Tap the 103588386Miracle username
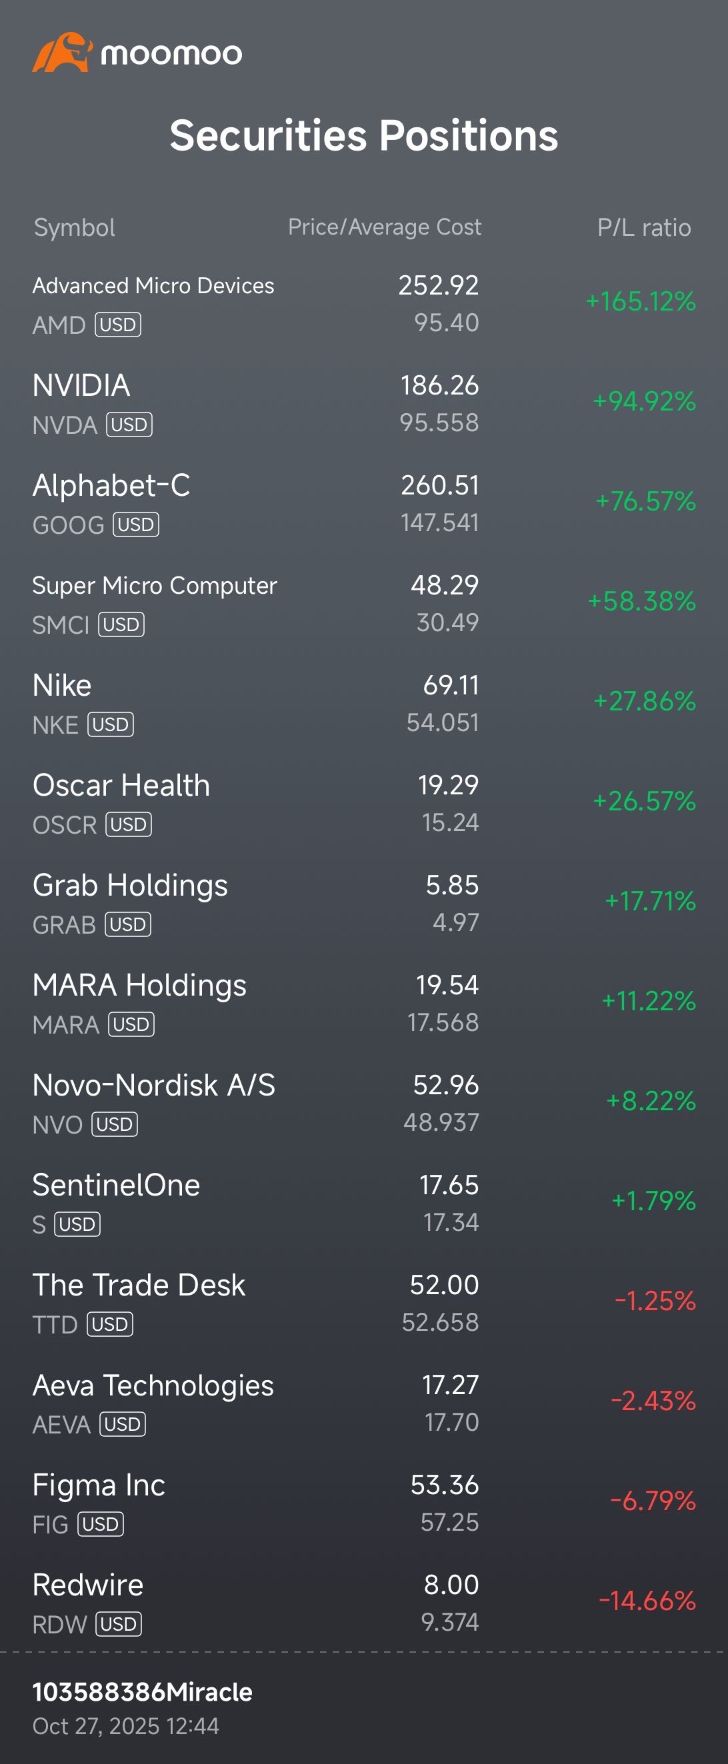 click(143, 1692)
